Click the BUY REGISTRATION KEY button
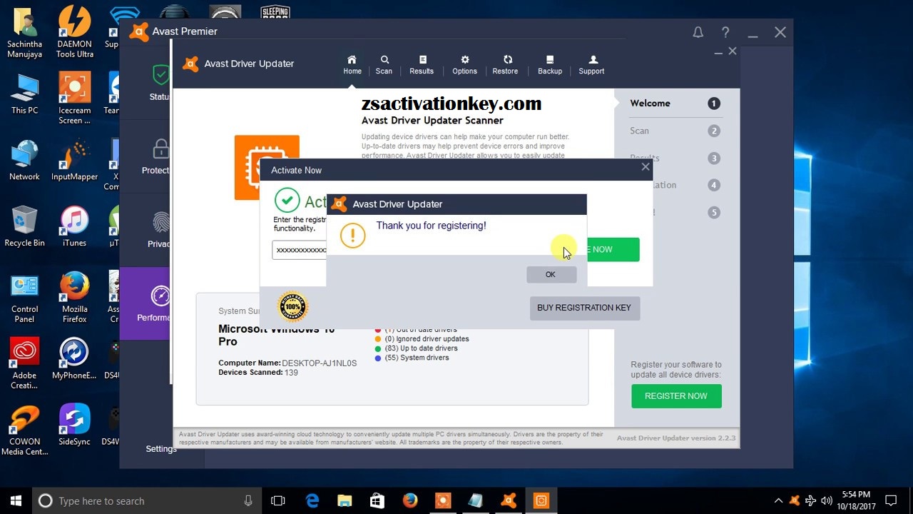913x514 pixels. pos(584,308)
